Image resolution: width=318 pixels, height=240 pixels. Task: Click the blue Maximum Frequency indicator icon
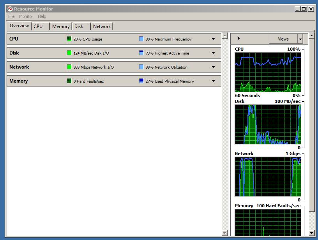point(141,39)
